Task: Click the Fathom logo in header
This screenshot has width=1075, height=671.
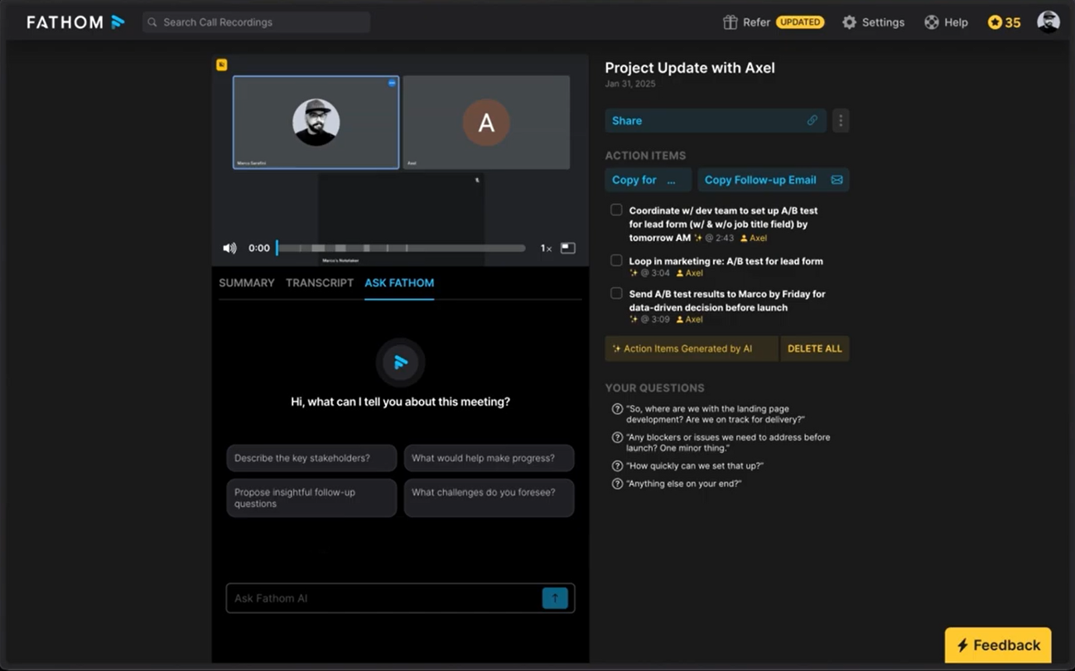Action: click(75, 22)
